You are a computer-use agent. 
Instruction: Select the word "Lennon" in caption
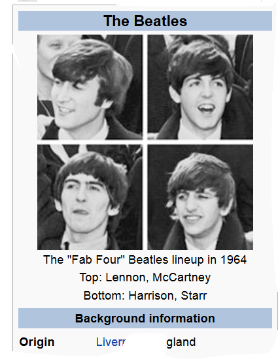[x=126, y=277]
